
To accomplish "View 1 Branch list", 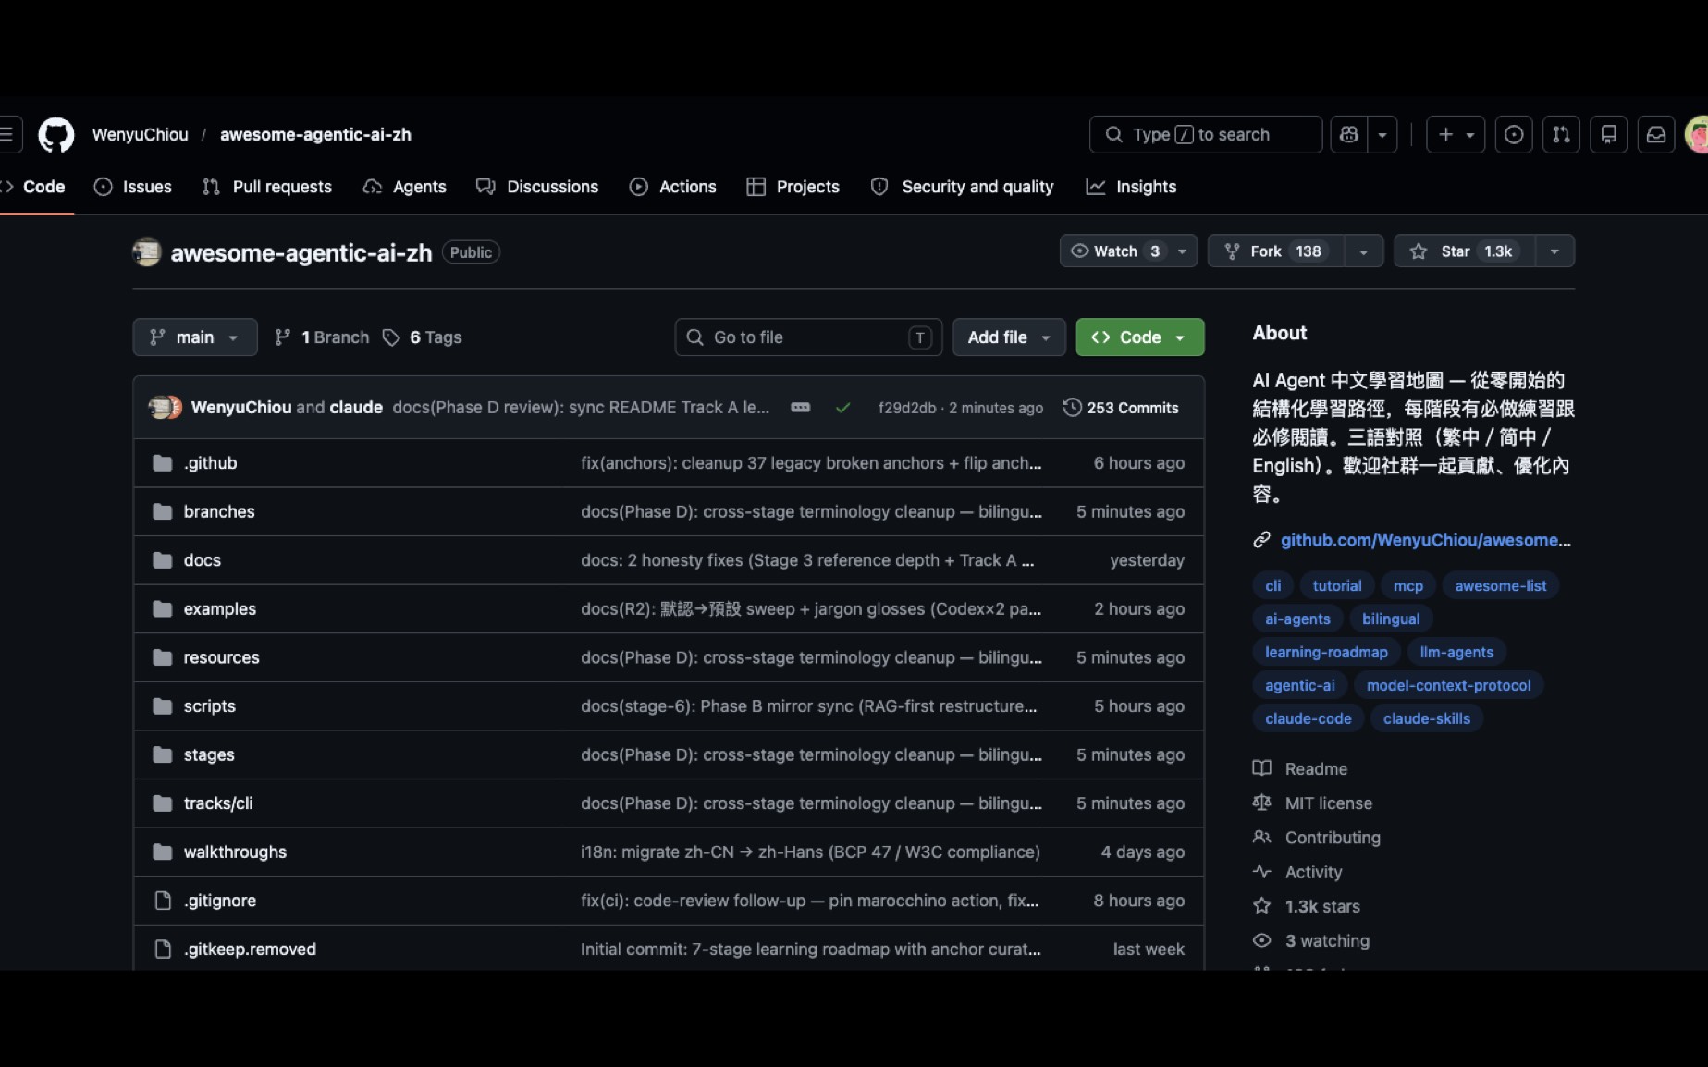I will tap(322, 337).
